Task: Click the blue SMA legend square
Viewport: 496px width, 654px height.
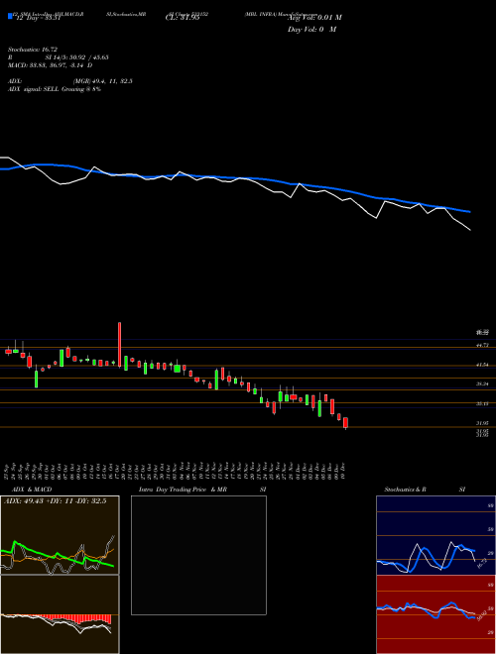Action: pyautogui.click(x=11, y=16)
